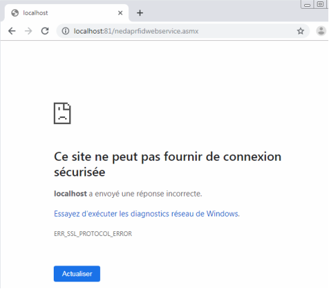Viewport: 329px width, 289px height.
Task: Click the sad page error icon
Action: coord(62,113)
